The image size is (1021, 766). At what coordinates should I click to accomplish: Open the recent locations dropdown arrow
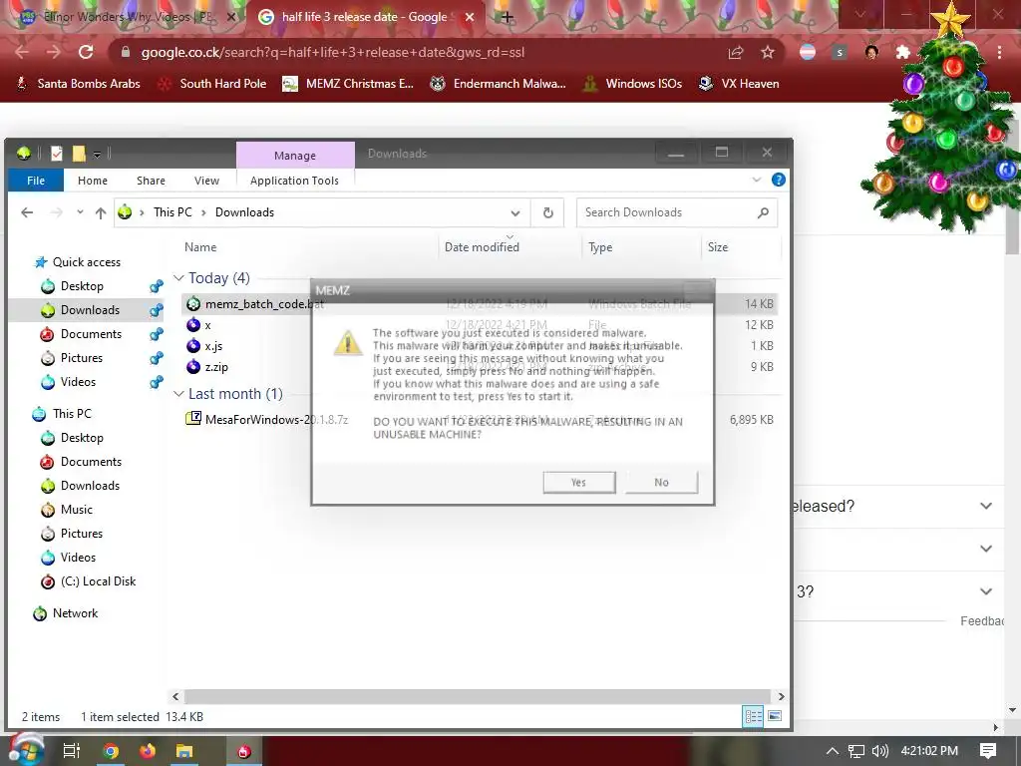coord(80,212)
